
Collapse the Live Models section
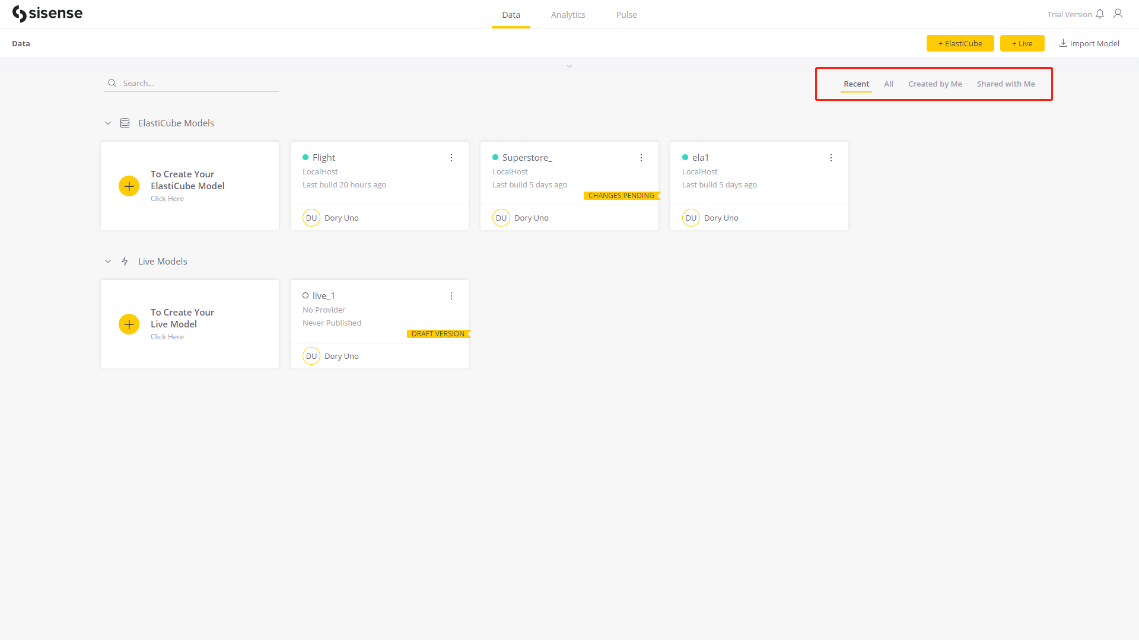[108, 262]
